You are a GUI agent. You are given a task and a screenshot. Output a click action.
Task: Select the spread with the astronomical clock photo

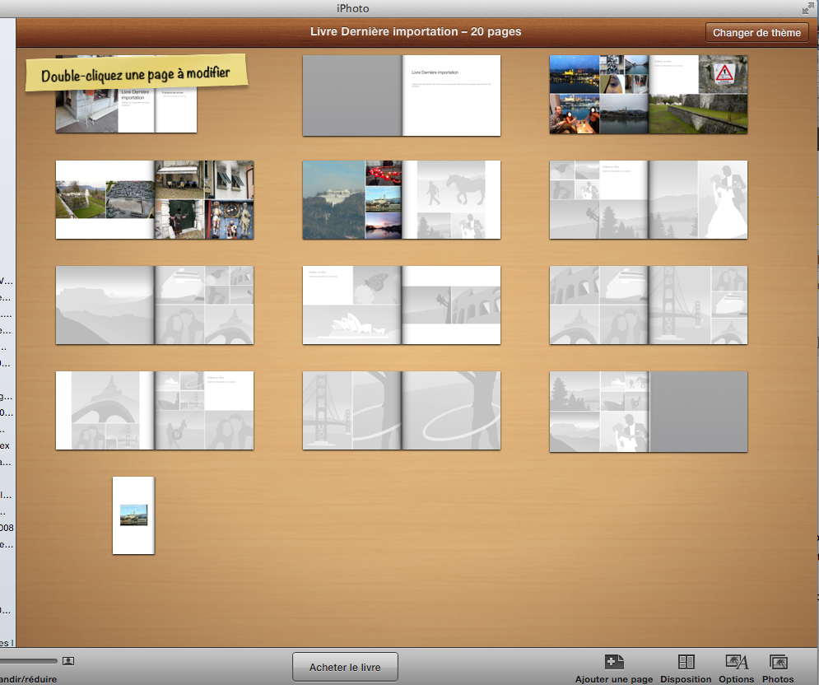coord(155,200)
